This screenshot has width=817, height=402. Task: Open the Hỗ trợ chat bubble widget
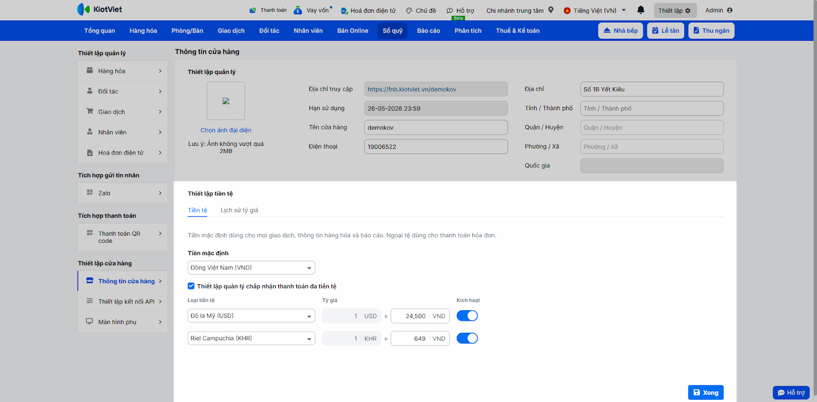(x=791, y=392)
